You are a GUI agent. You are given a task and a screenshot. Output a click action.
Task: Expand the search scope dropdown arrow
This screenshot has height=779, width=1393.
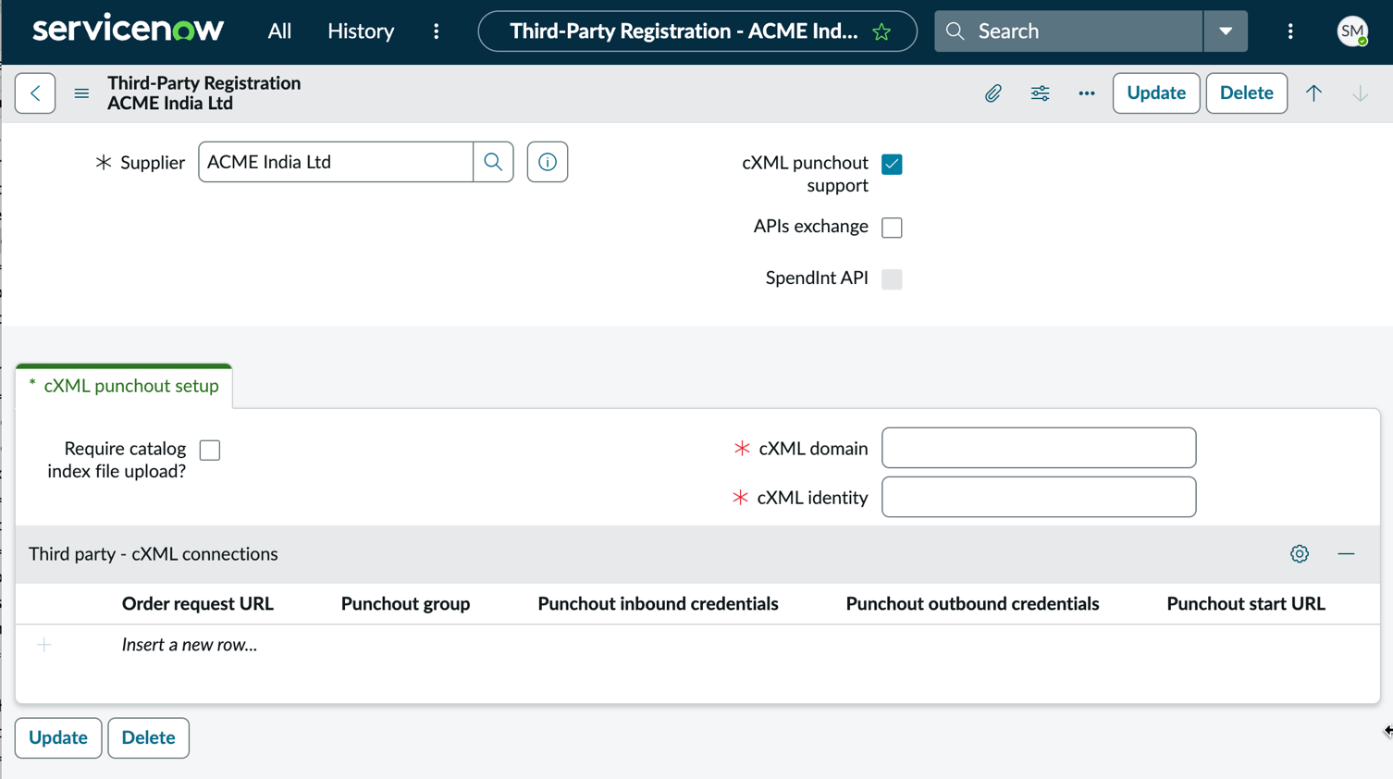[1226, 31]
